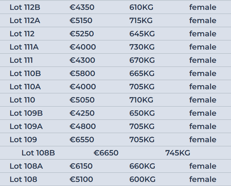Open the Lot 108B entry
Viewport: 231px width, 186px height.
[38, 153]
